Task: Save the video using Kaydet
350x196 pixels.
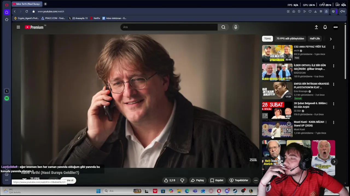Action: [217, 180]
